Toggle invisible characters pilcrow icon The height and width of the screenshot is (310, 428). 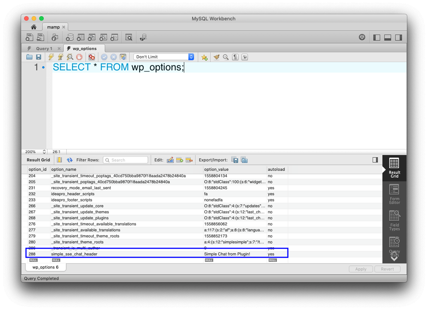pos(235,57)
